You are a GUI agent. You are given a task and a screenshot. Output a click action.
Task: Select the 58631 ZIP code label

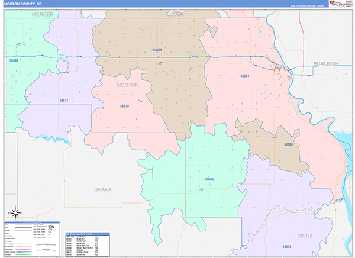[64, 100]
